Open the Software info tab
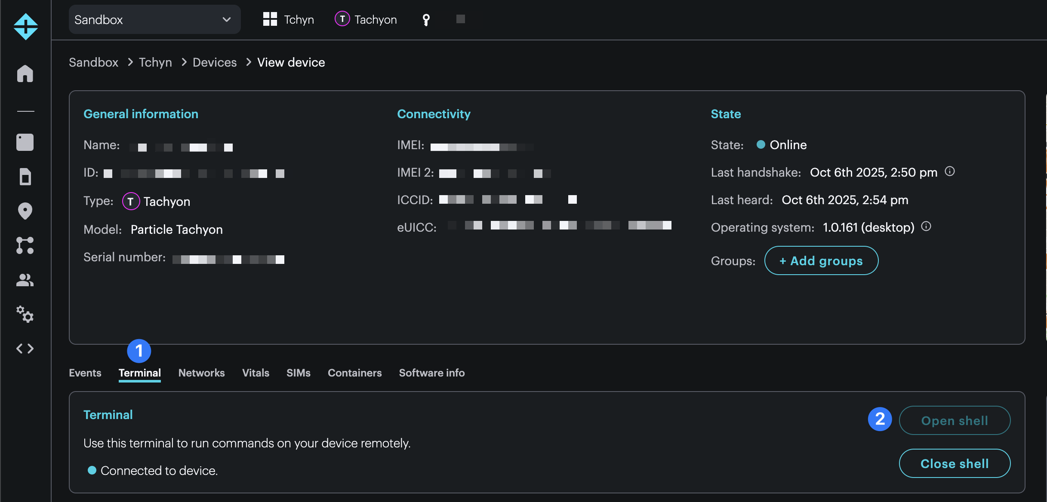This screenshot has width=1047, height=502. tap(431, 373)
